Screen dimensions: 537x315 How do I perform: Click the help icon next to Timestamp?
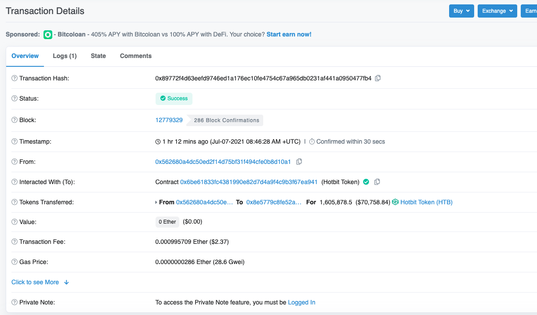tap(15, 141)
